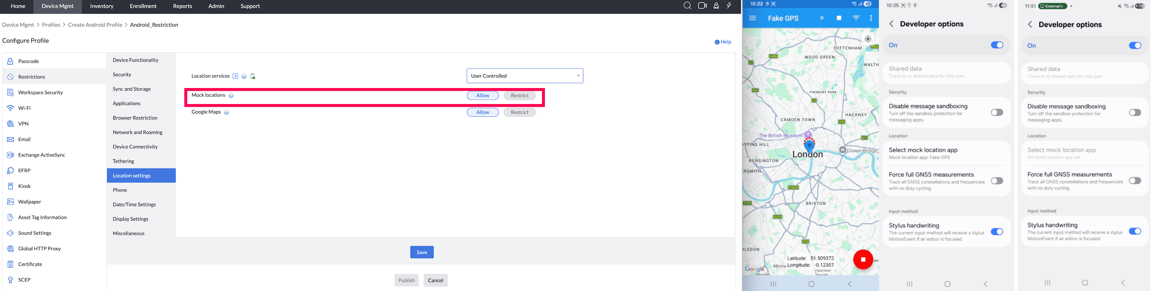Tap the white stop icon in Fake GPS toolbar
This screenshot has height=291, width=1151.
(x=839, y=18)
